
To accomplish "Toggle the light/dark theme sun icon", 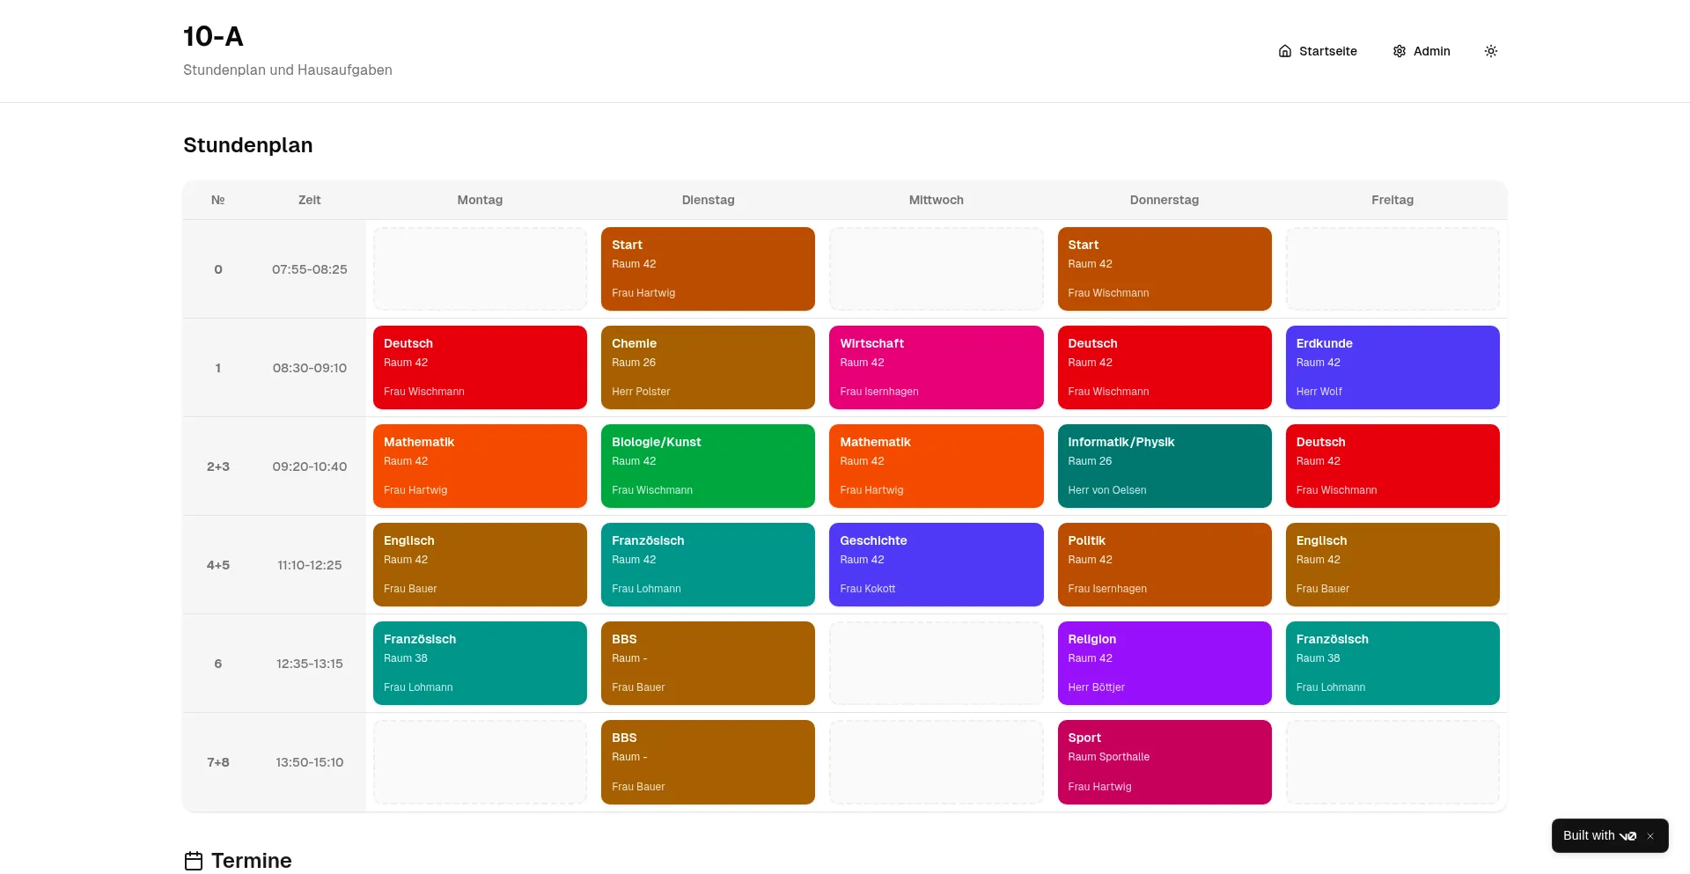I will click(x=1490, y=51).
